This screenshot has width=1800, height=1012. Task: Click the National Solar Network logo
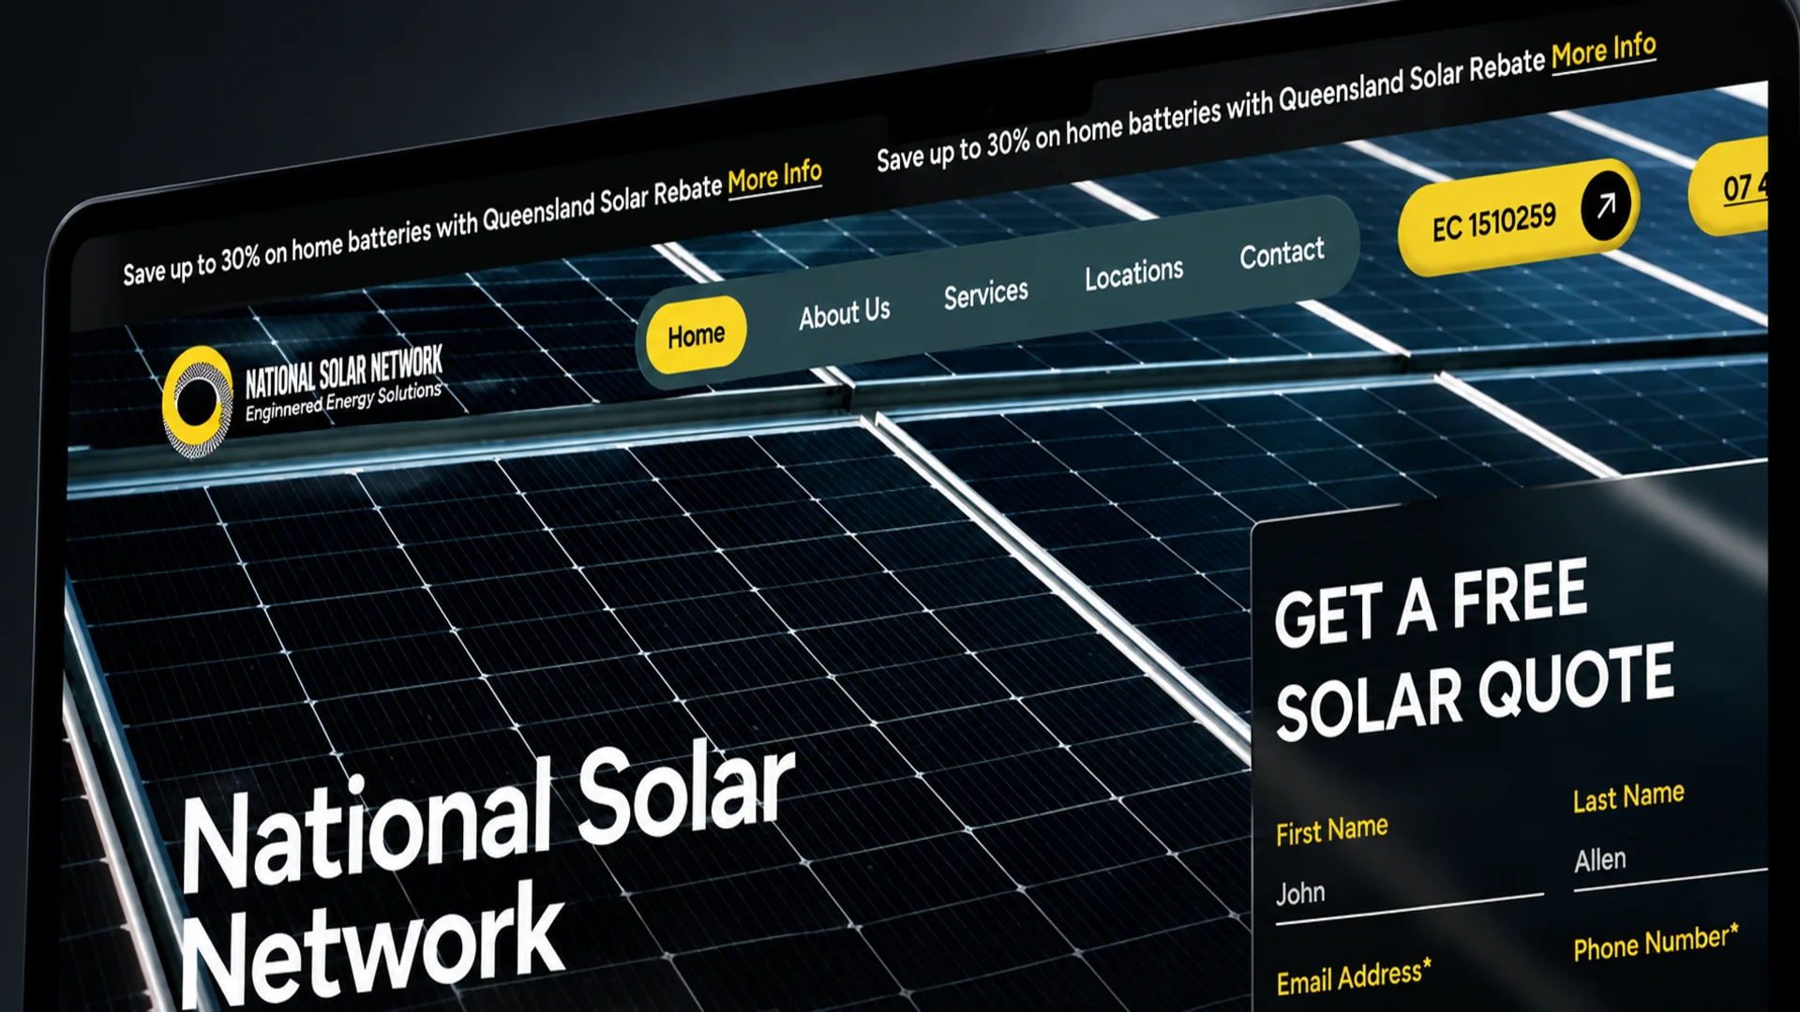(x=302, y=399)
